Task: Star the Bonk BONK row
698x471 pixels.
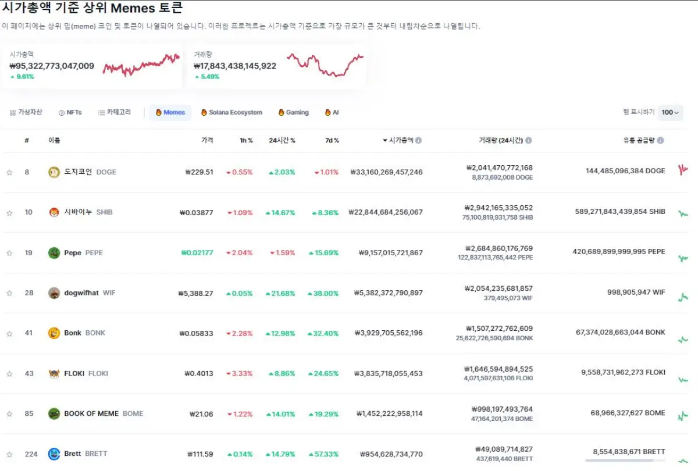Action: (x=9, y=333)
